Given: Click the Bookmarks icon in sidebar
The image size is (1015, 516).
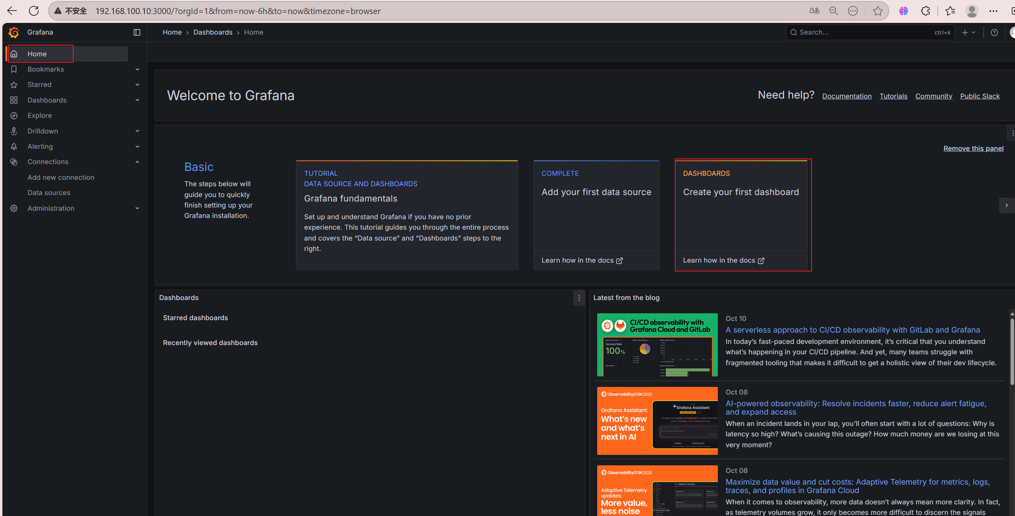Looking at the screenshot, I should click(x=14, y=69).
